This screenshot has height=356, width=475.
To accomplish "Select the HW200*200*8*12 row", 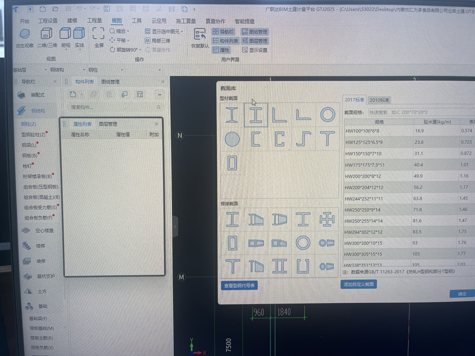I will pos(409,176).
